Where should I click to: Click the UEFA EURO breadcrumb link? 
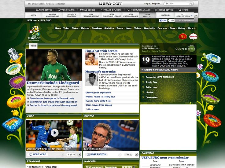tap(46, 20)
